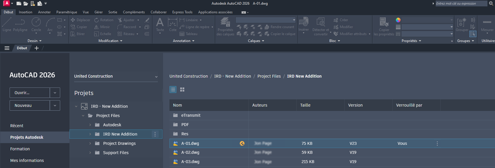Screen dimensions: 495x168
Task: Click the search magnifier icon
Action: click(491, 3)
